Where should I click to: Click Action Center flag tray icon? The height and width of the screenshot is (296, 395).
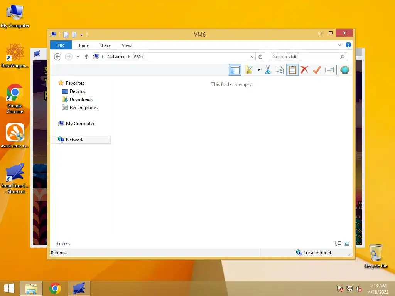click(x=340, y=289)
